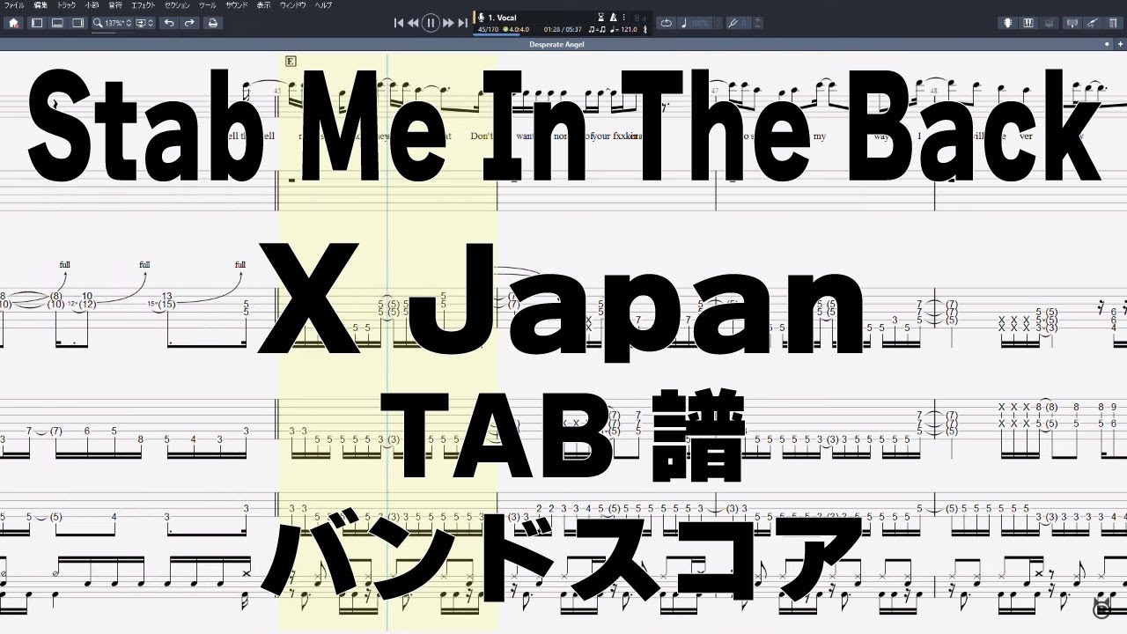Open the ウィンドウ menu
The height and width of the screenshot is (634, 1127).
coord(293,5)
